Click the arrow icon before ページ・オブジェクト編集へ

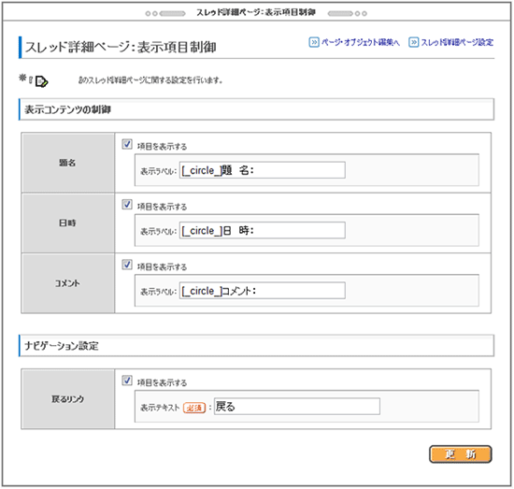point(314,42)
